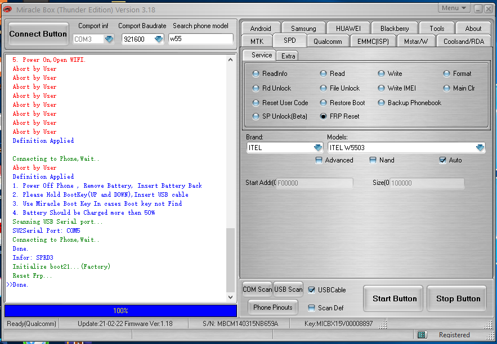Open the Comport Baudrate dropdown

(159, 39)
